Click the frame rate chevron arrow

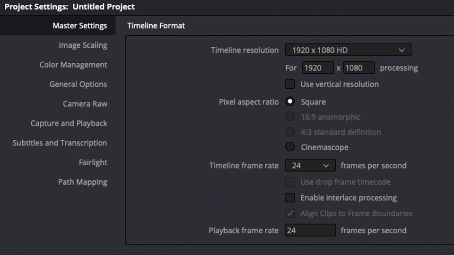[325, 166]
